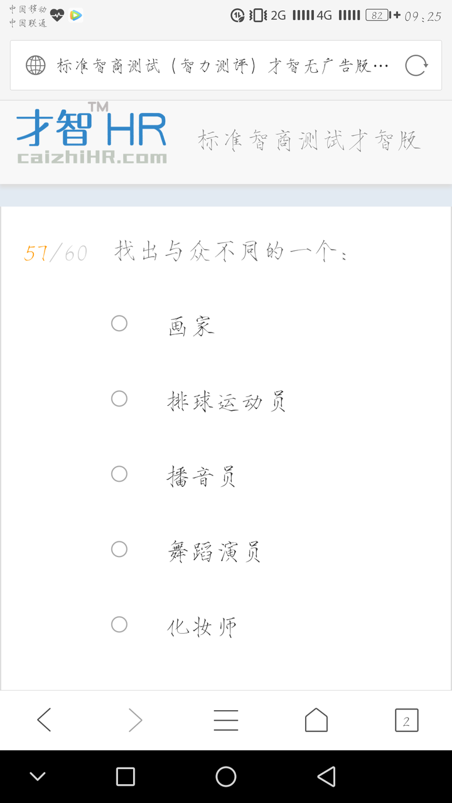Viewport: 452px width, 803px height.
Task: Open Android recent apps square button
Action: [126, 777]
